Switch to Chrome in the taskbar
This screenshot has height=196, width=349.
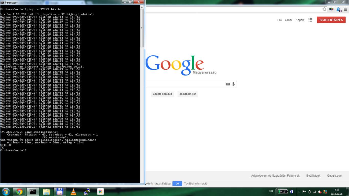(x=19, y=192)
